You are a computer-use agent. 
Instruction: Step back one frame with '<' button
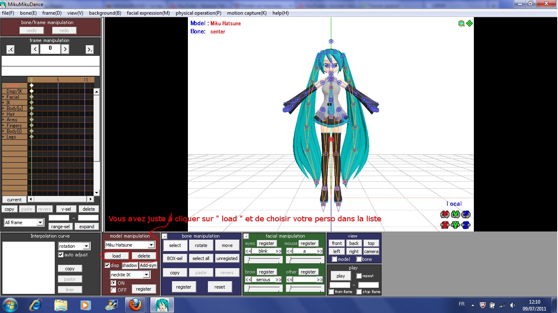[x=35, y=49]
